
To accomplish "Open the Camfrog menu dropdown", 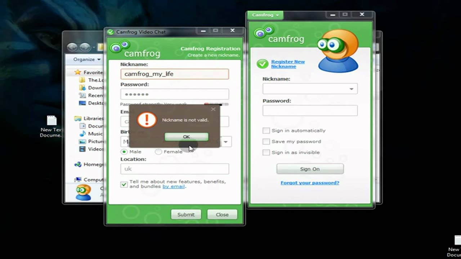I will click(x=265, y=15).
